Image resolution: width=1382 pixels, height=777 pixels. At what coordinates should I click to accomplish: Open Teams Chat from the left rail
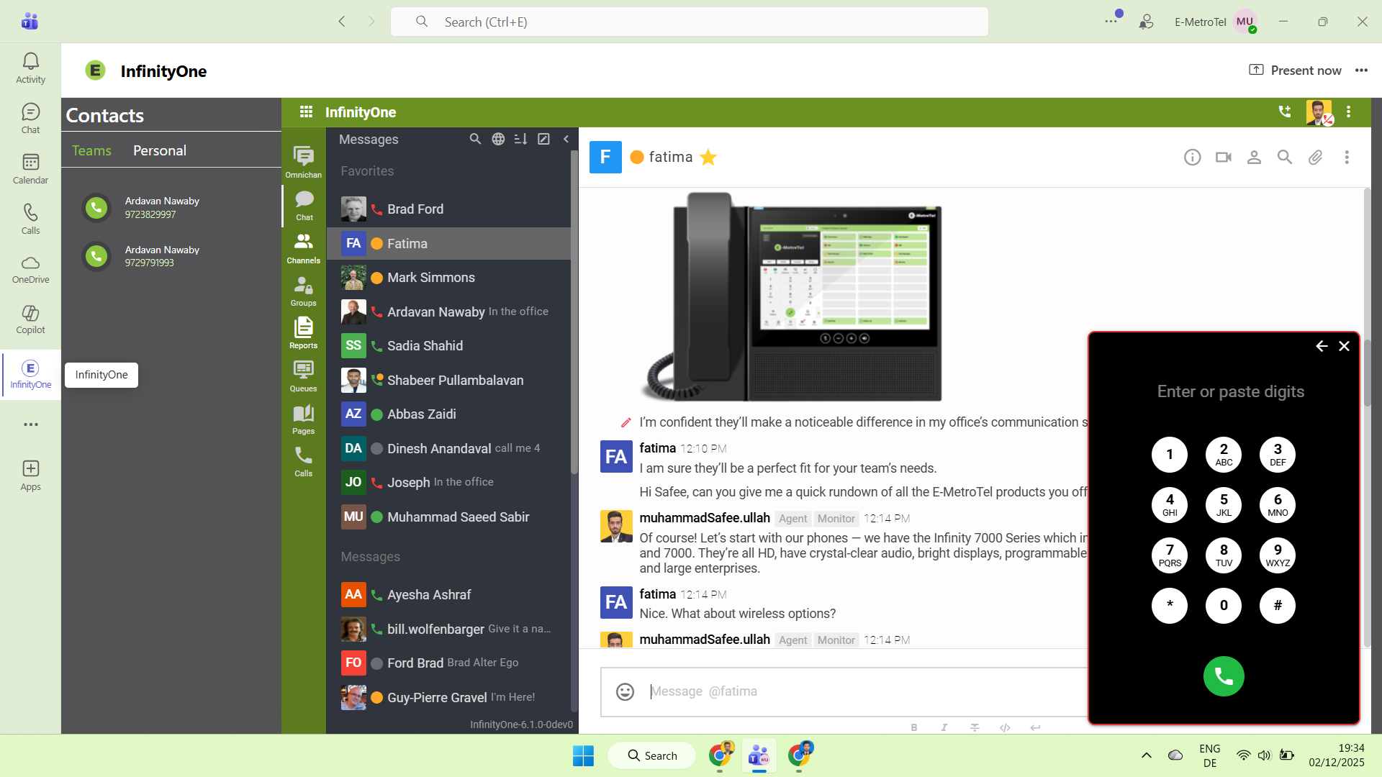30,119
